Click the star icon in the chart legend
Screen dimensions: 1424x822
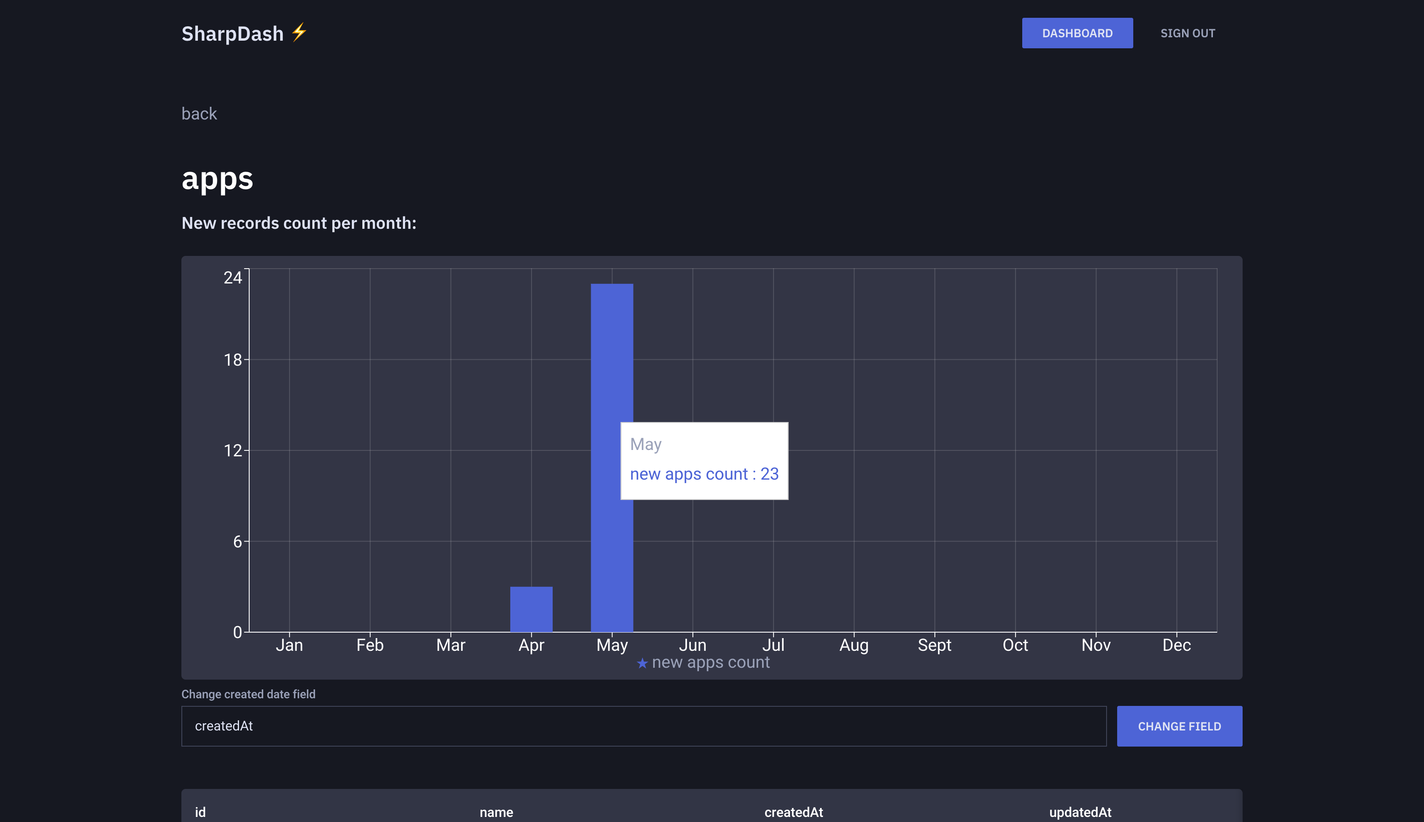[642, 663]
